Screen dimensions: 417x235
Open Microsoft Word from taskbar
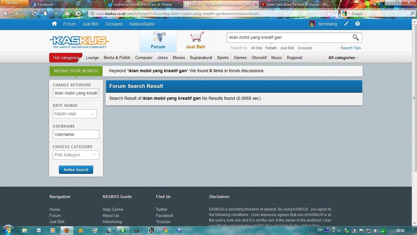[x=38, y=230]
